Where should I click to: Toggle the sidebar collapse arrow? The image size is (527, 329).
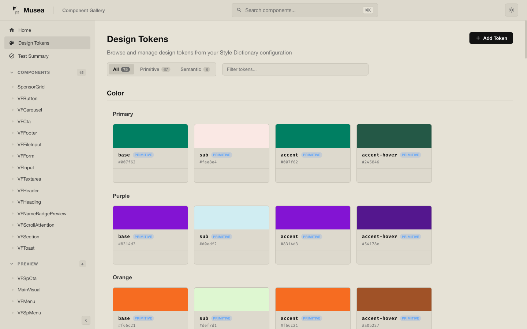pos(86,320)
